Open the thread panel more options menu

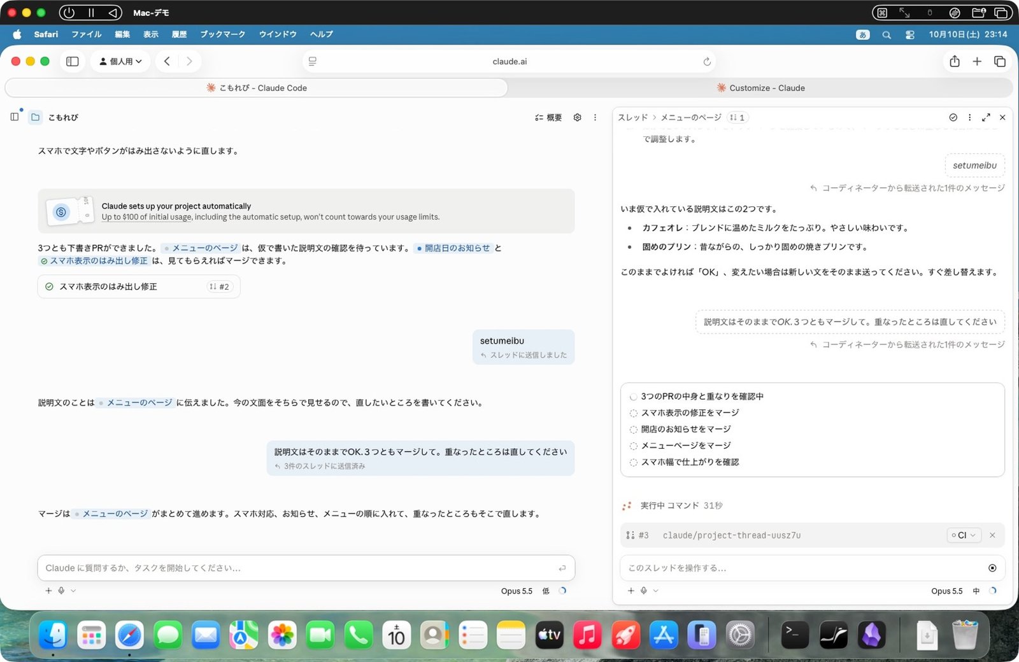(x=969, y=117)
